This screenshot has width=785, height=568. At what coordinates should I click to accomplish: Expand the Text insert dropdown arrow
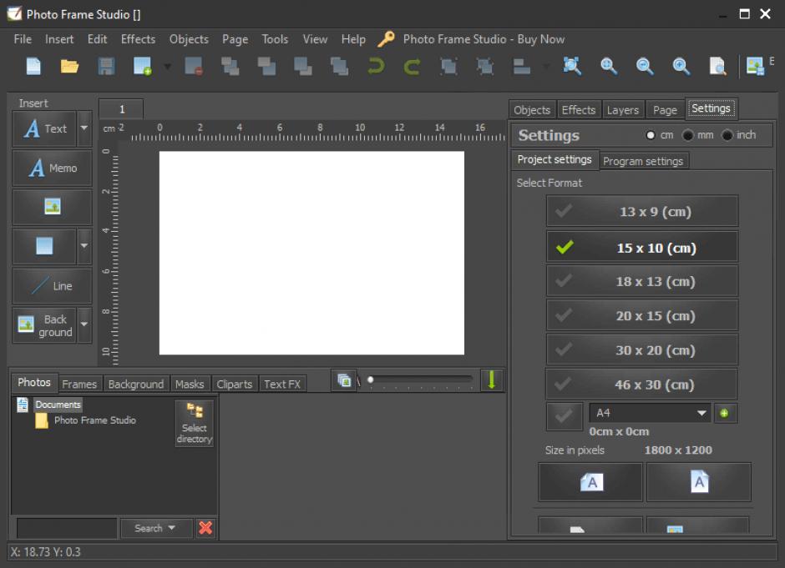84,128
